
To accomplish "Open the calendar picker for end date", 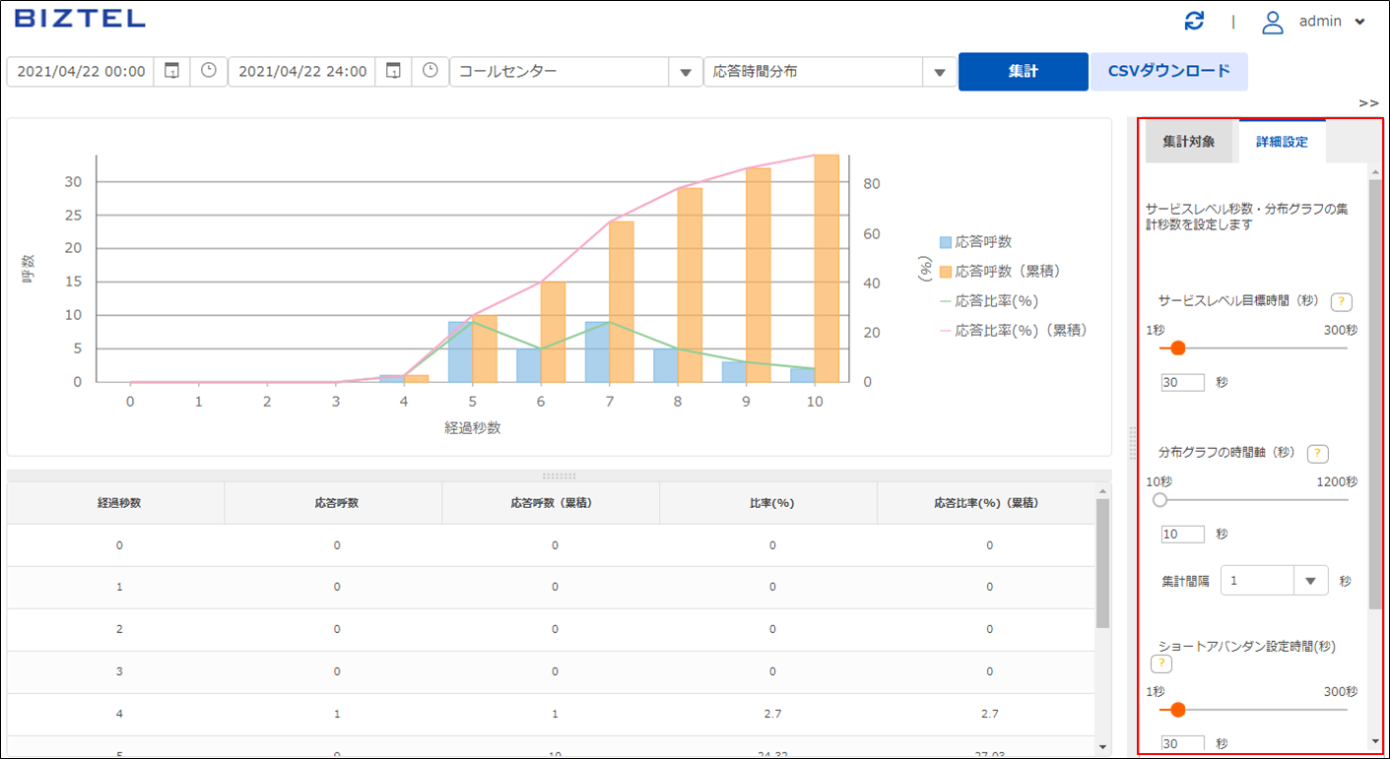I will [x=393, y=71].
